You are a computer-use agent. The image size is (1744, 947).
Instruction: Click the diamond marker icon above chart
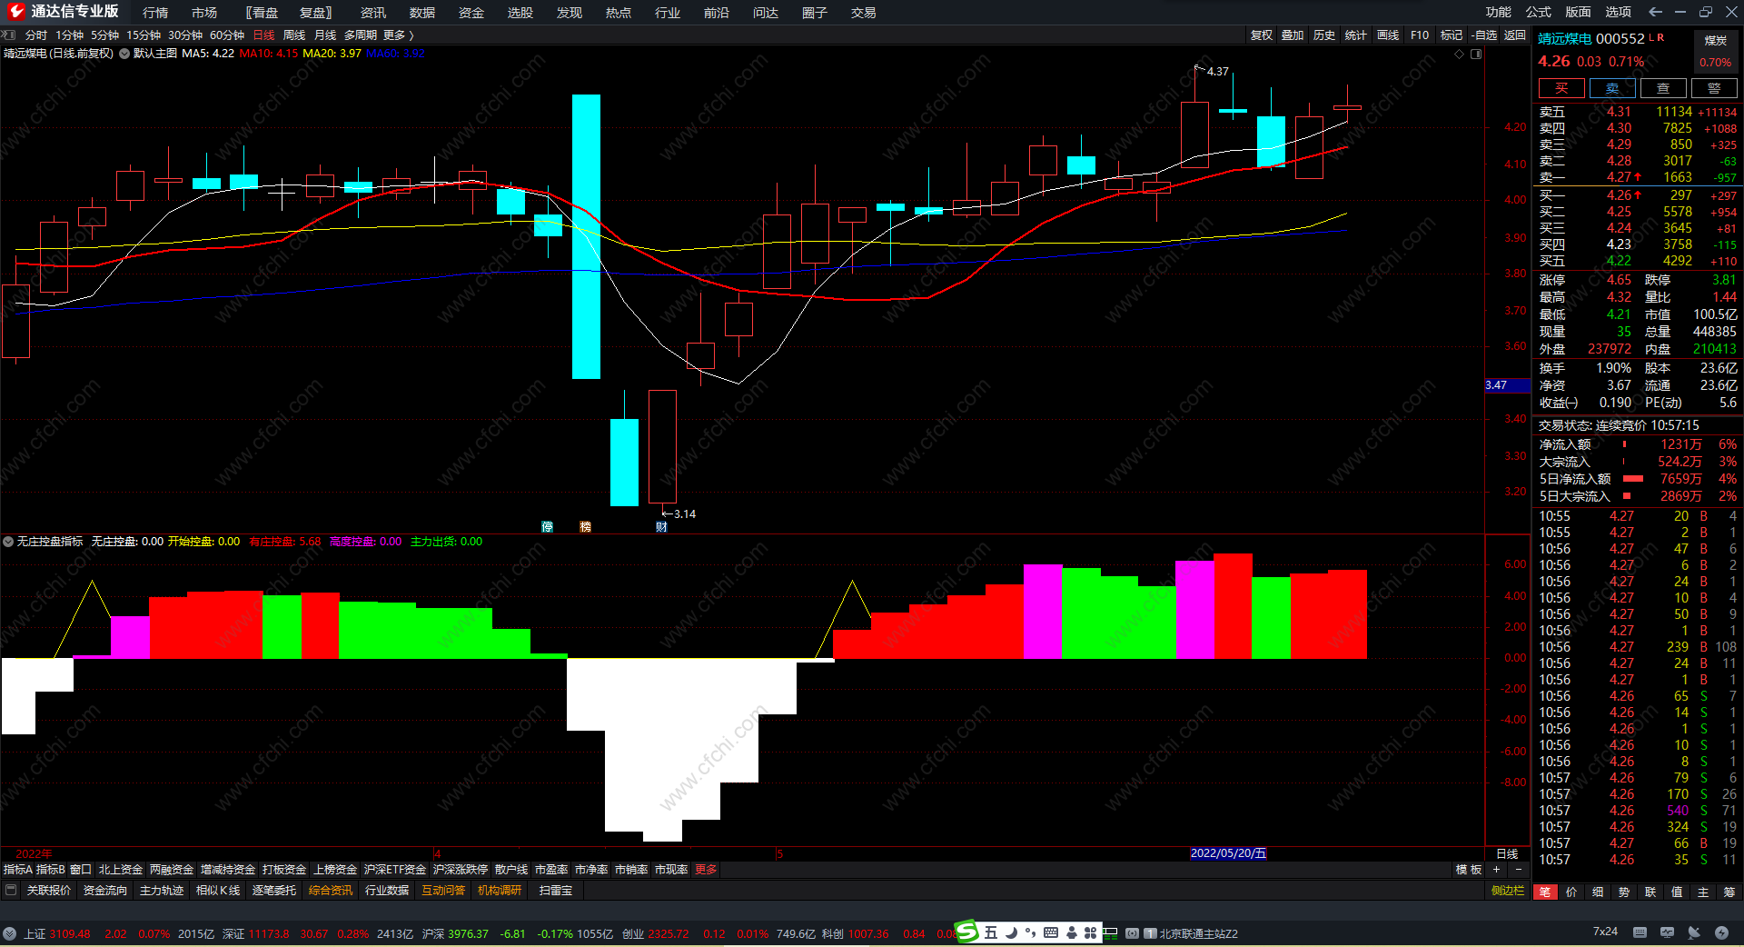click(1460, 54)
